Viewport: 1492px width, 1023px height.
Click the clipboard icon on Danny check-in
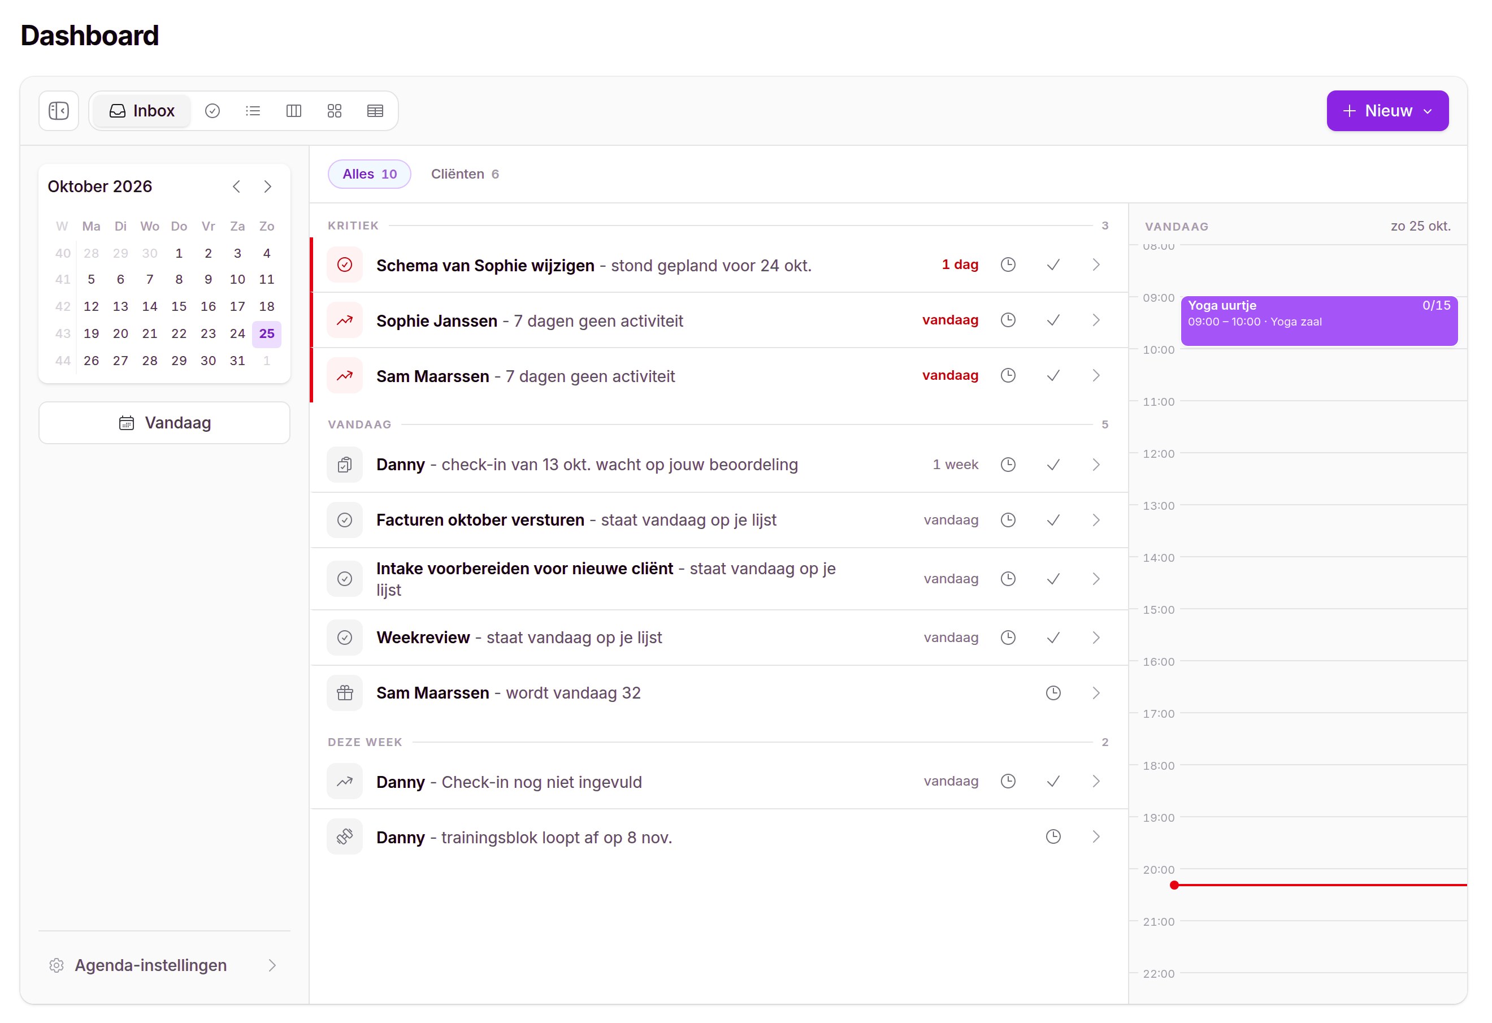point(345,464)
